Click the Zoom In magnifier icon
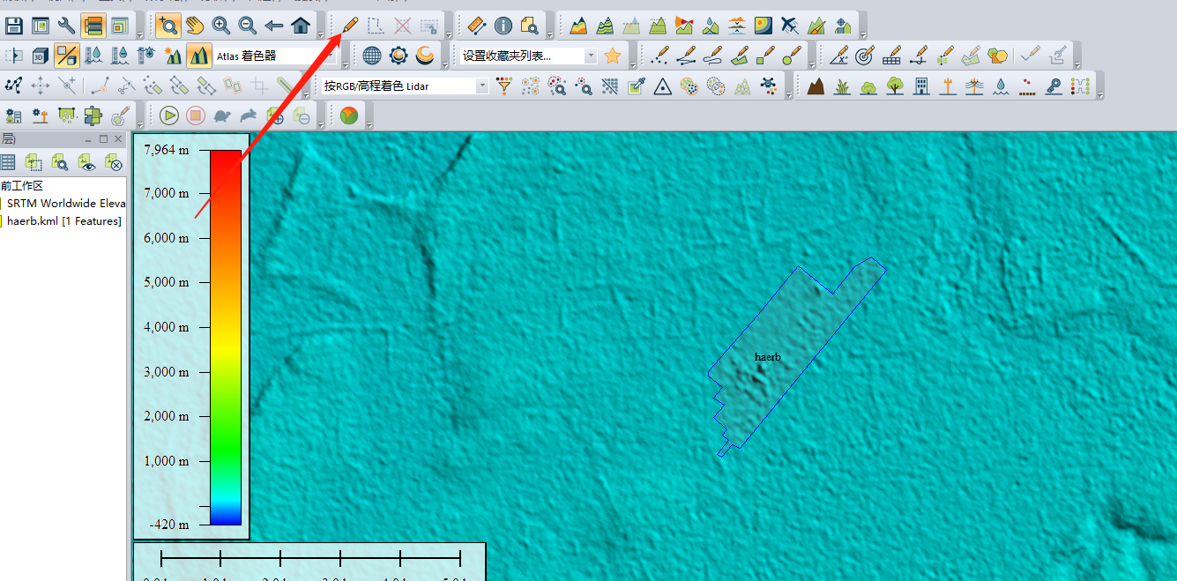1177x581 pixels. click(221, 26)
